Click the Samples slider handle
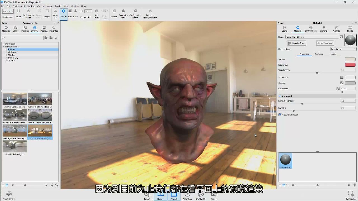The width and height of the screenshot is (358, 201). [294, 111]
